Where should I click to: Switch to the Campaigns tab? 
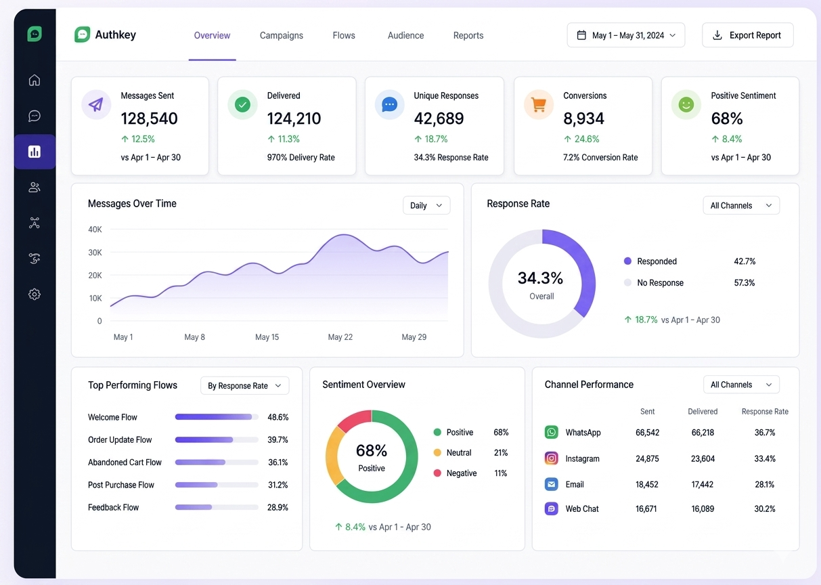pos(282,35)
